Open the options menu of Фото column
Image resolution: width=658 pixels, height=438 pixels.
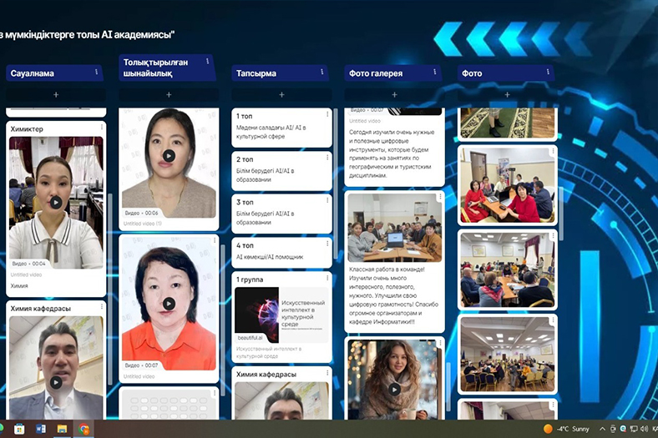coord(545,73)
